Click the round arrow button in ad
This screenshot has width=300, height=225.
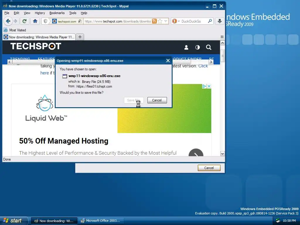click(x=196, y=152)
